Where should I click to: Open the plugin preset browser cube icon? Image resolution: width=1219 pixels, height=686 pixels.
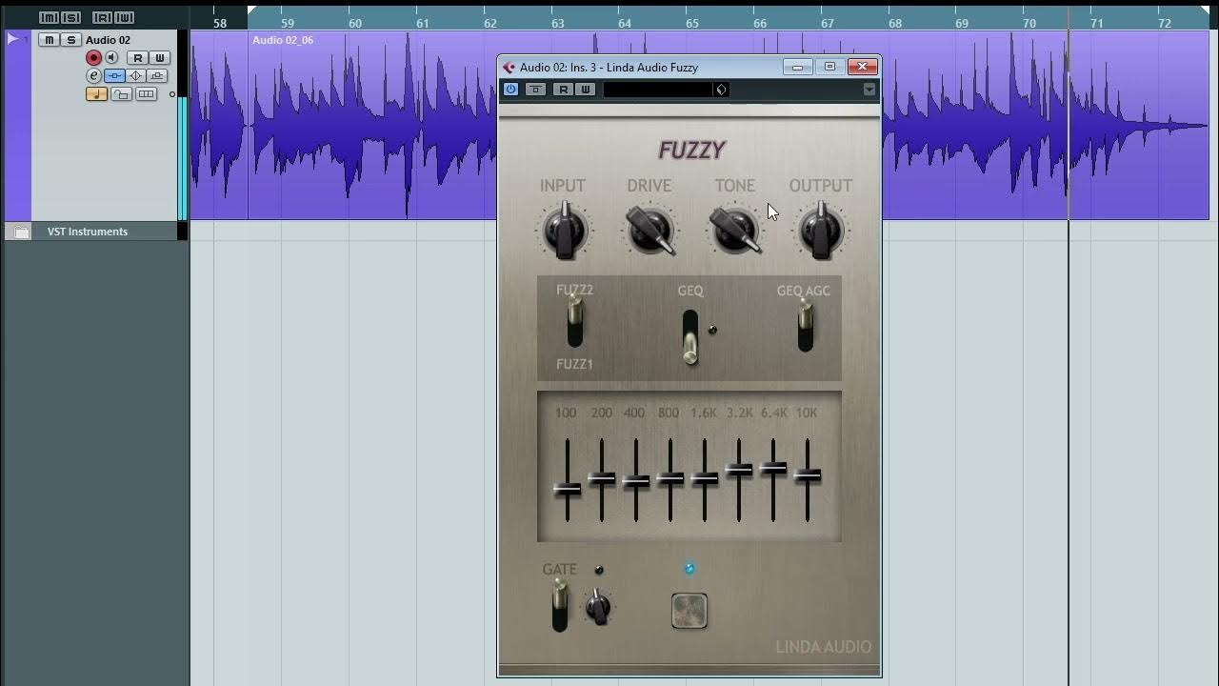tap(721, 90)
